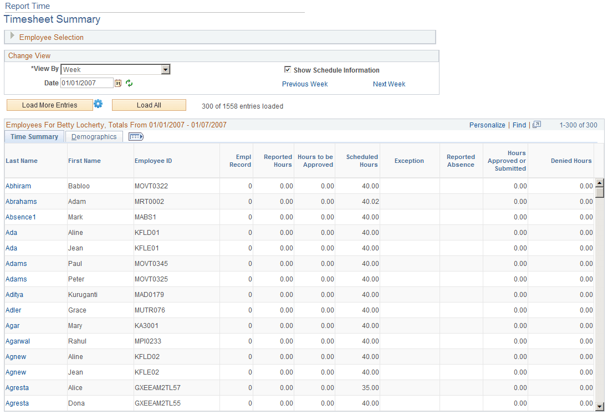Viewport: 608px width, 415px height.
Task: Click the download grid icon beside Demographics
Action: (135, 136)
